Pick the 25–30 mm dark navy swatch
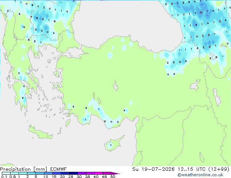The height and width of the screenshot is (178, 231). point(74,173)
